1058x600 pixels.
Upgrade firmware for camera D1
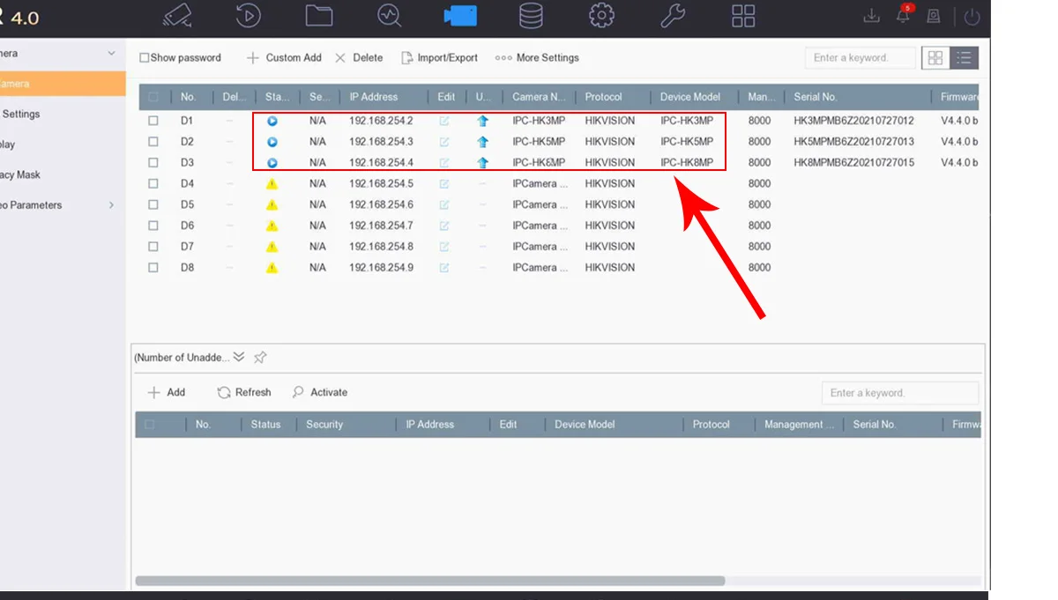pos(482,121)
